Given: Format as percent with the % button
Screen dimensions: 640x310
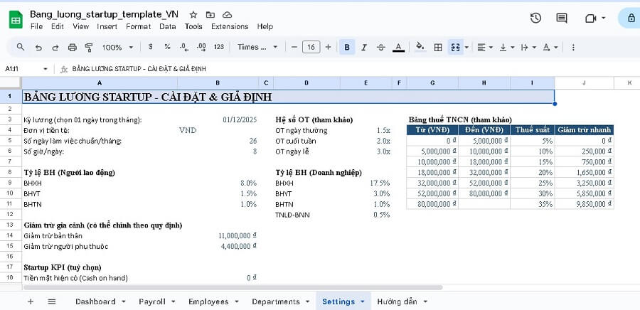Looking at the screenshot, I should pyautogui.click(x=167, y=47).
